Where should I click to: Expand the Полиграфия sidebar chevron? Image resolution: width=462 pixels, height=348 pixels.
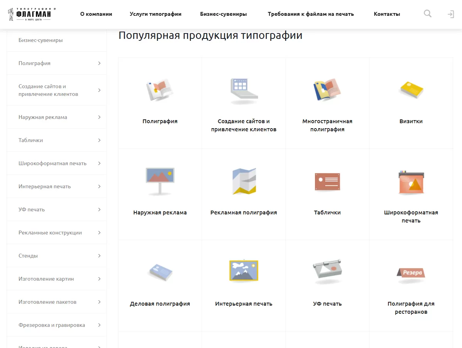pyautogui.click(x=99, y=63)
